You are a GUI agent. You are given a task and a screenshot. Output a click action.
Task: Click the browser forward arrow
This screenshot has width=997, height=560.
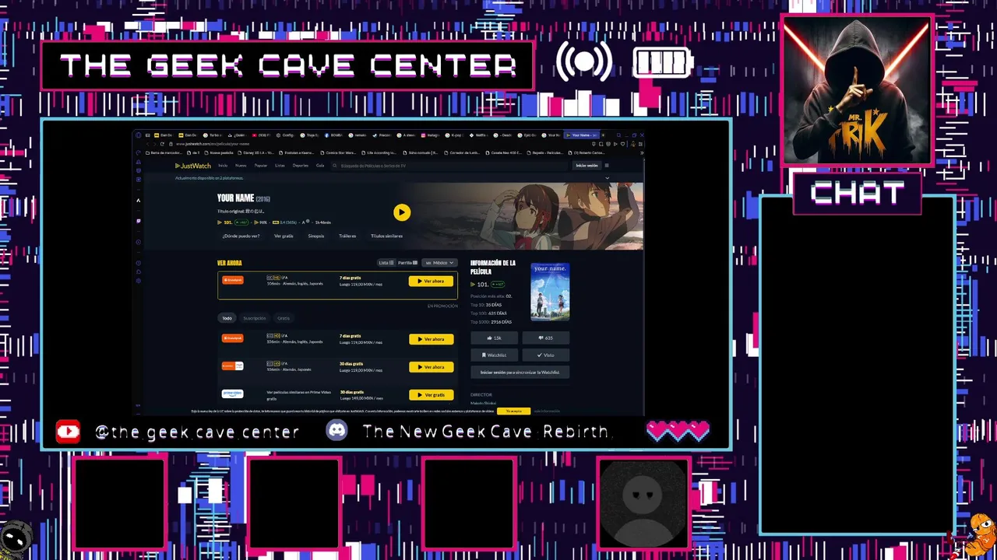click(x=154, y=144)
